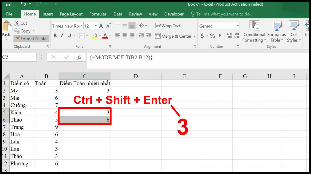Apply the red Font Color
The width and height of the screenshot is (311, 174).
pos(105,36)
